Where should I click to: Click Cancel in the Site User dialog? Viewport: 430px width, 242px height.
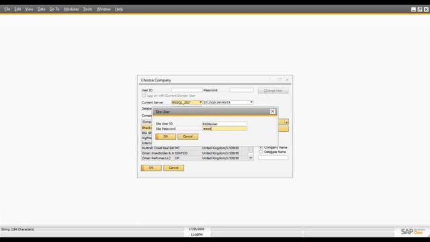[187, 136]
